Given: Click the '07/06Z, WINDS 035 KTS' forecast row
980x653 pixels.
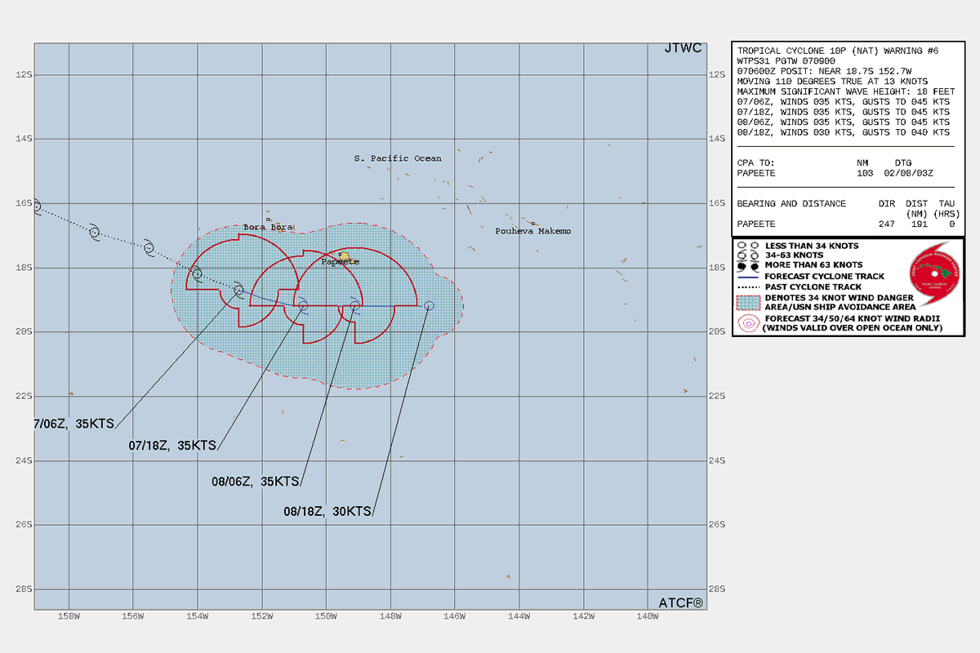Looking at the screenshot, I should [843, 102].
